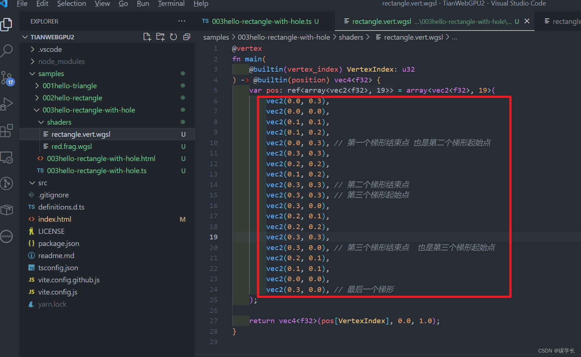Open the modified index.html file
Image resolution: width=581 pixels, height=357 pixels.
click(107, 219)
